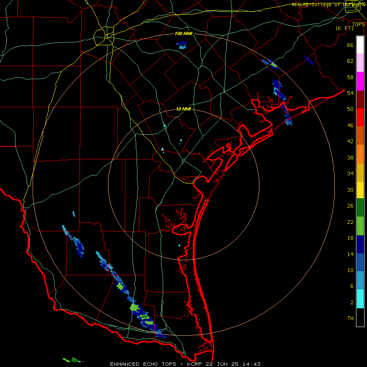Image resolution: width=367 pixels, height=367 pixels.
Task: Click the bright orange legend swatch
Action: point(360,154)
